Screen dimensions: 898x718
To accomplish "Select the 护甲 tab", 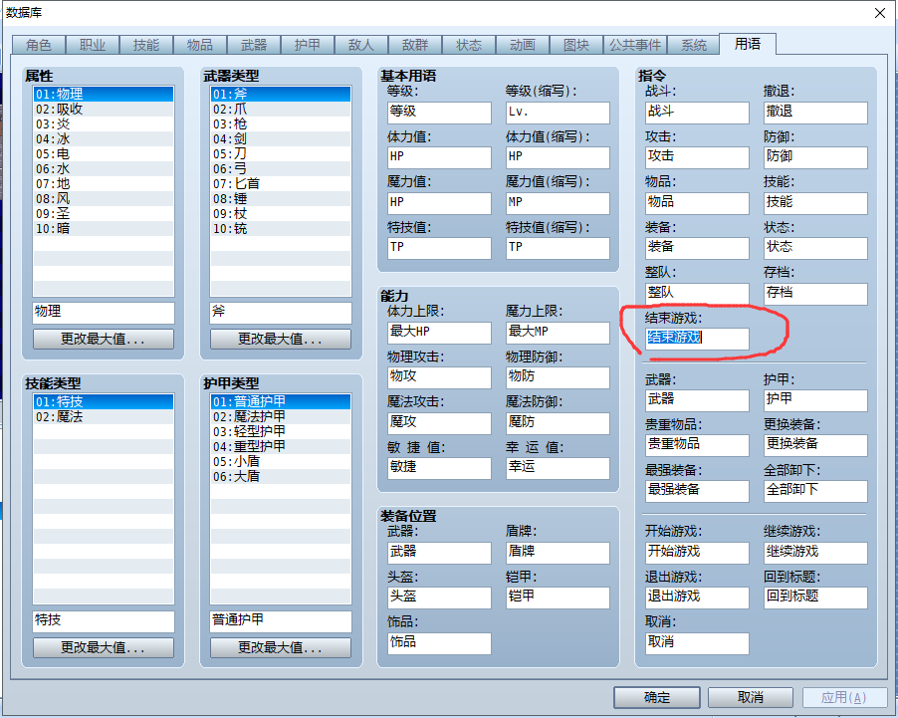I will [x=308, y=45].
